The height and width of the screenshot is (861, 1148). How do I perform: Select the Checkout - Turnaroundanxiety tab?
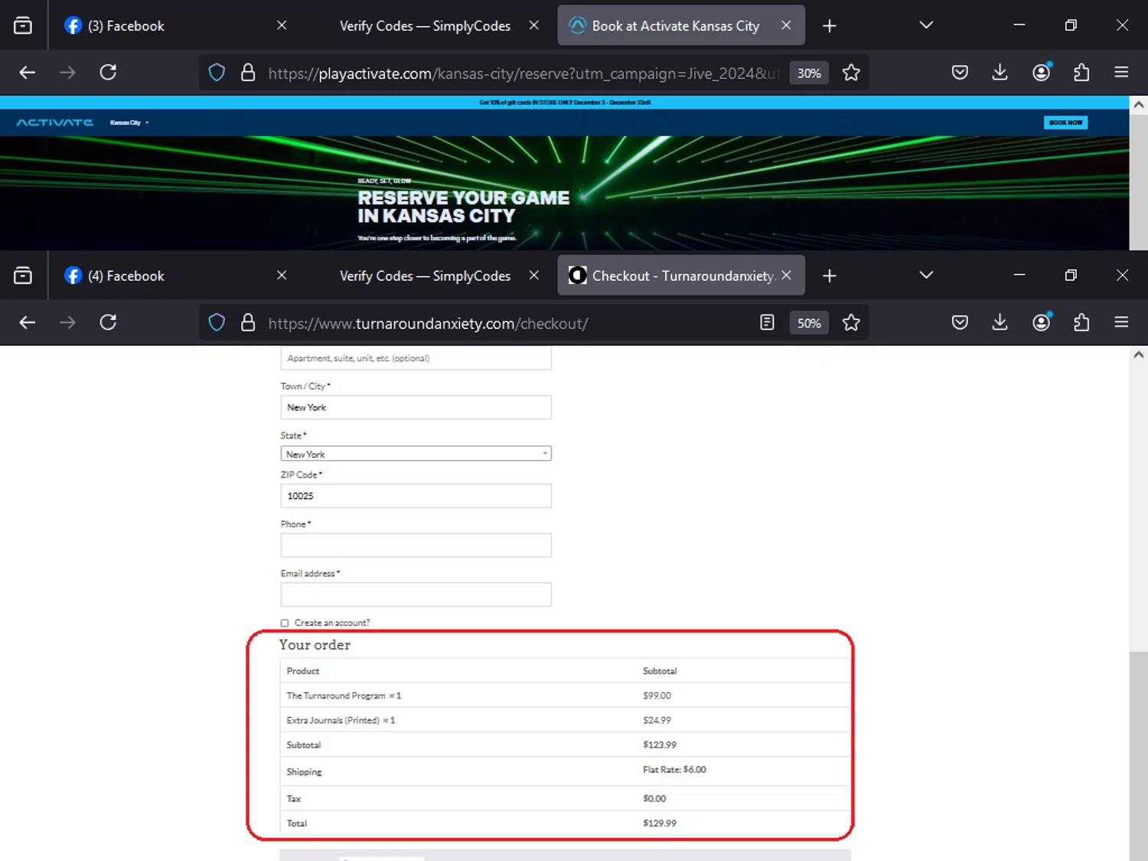683,276
